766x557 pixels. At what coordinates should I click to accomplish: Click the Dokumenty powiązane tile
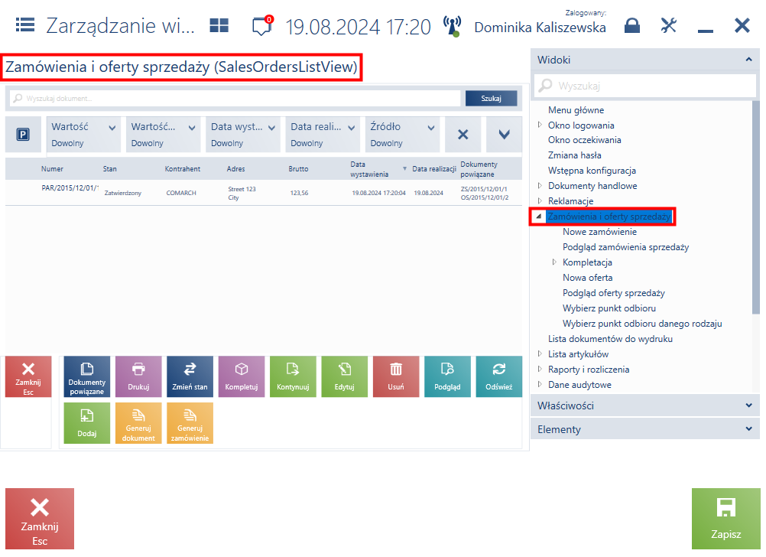[87, 376]
